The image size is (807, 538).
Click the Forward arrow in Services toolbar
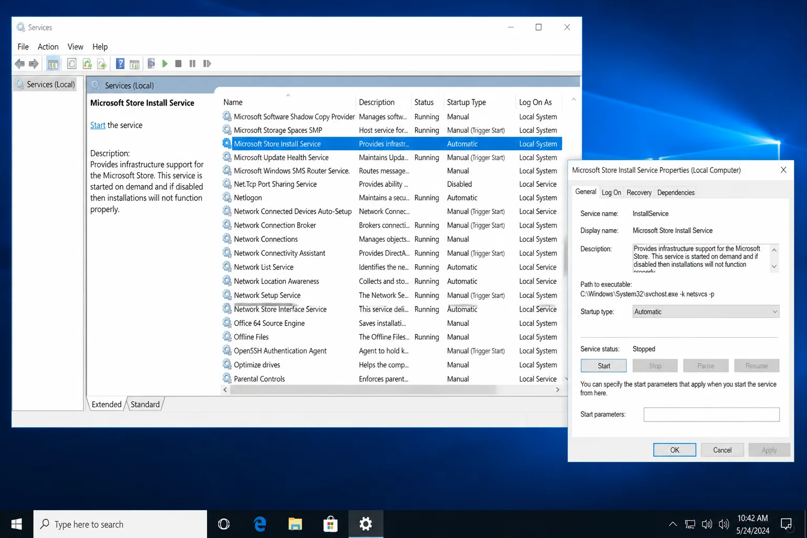pos(34,64)
